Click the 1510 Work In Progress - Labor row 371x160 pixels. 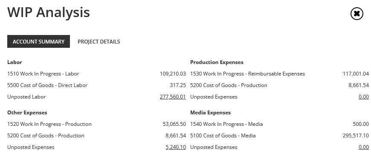coord(96,74)
